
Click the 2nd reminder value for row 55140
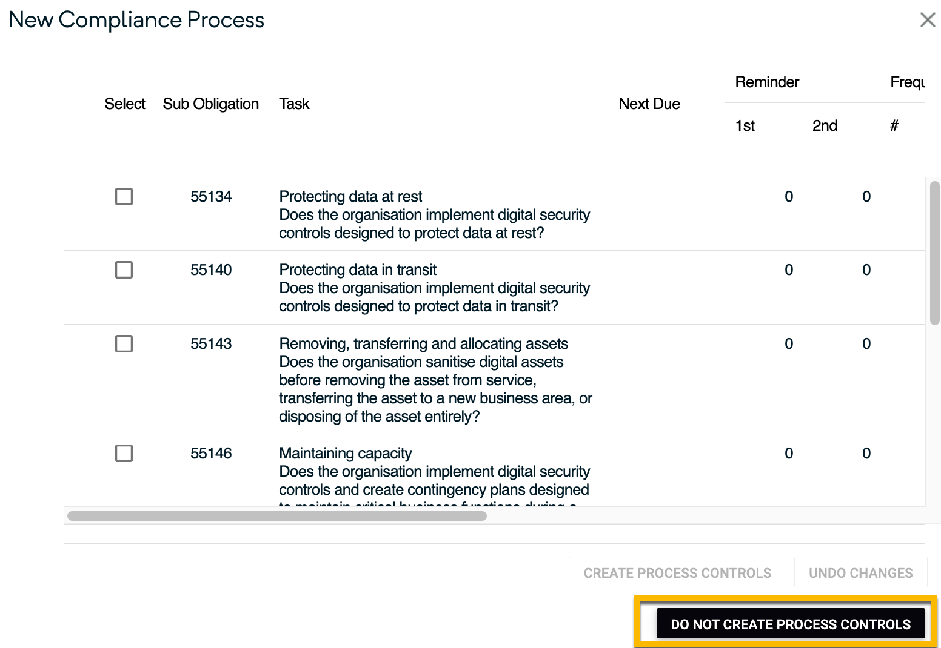pos(866,270)
